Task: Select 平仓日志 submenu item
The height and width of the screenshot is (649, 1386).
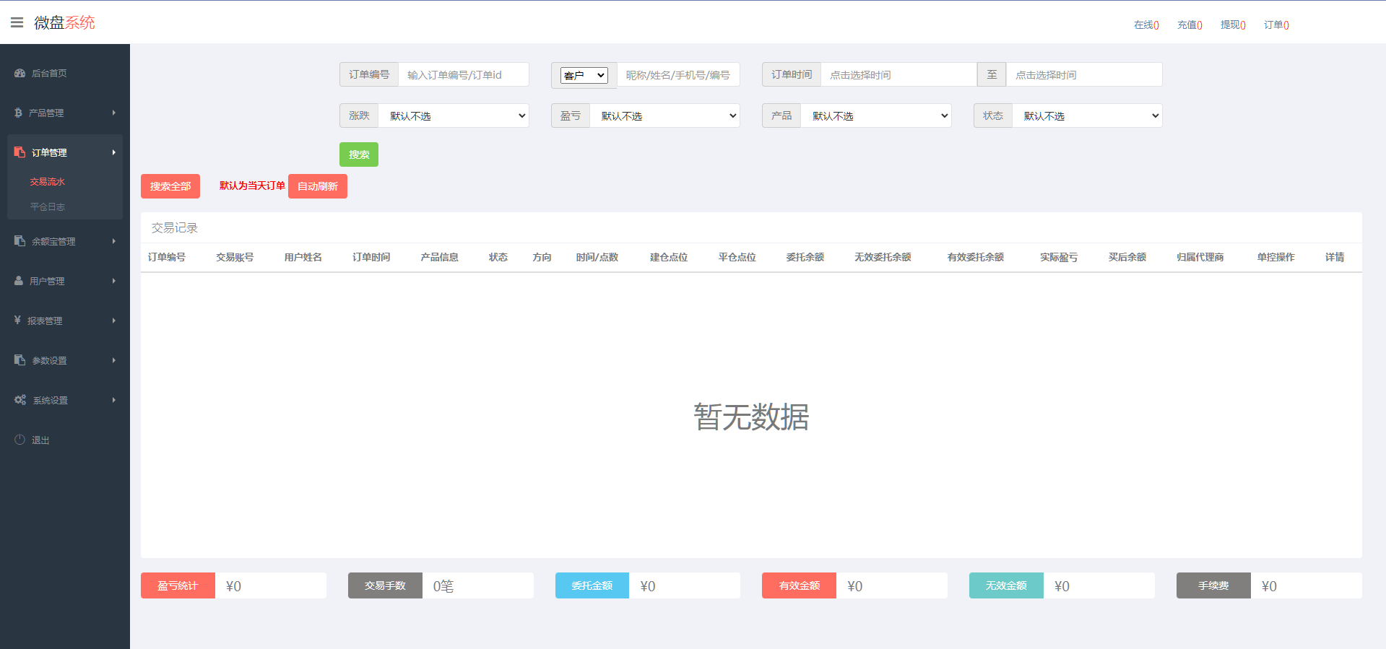Action: [x=48, y=207]
